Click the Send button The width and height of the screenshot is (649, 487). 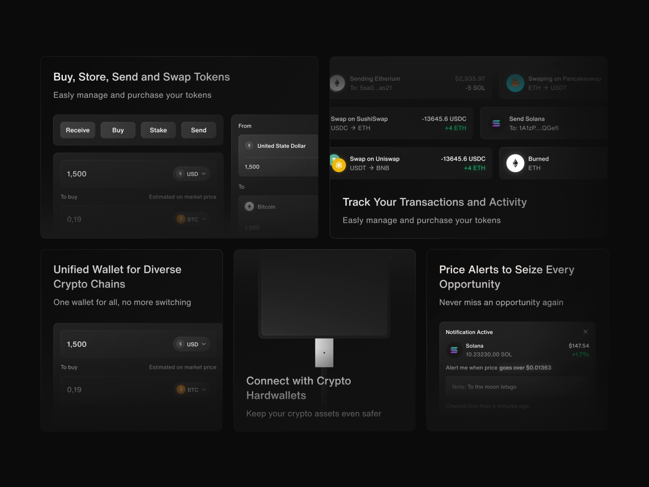click(198, 130)
